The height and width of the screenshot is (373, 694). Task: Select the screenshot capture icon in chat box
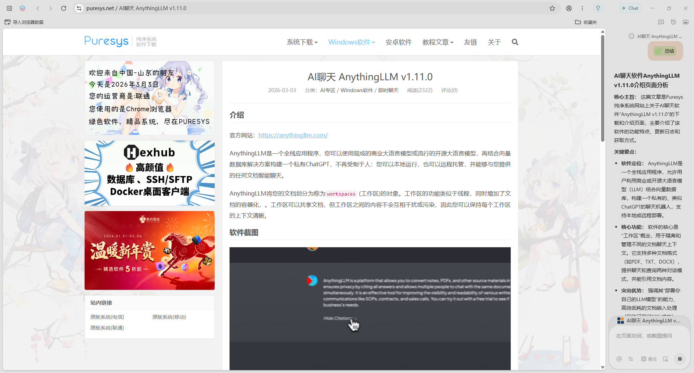(x=666, y=359)
